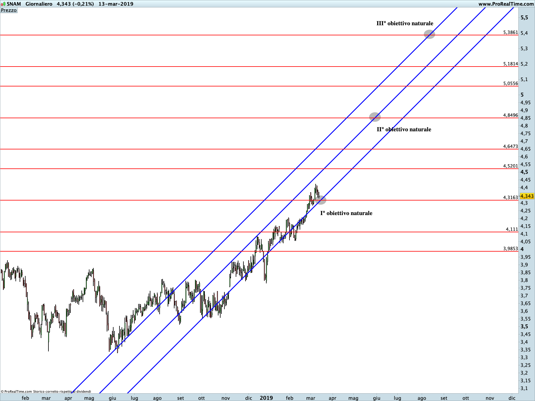Click the 5,5 value on price scale

pyautogui.click(x=524, y=18)
